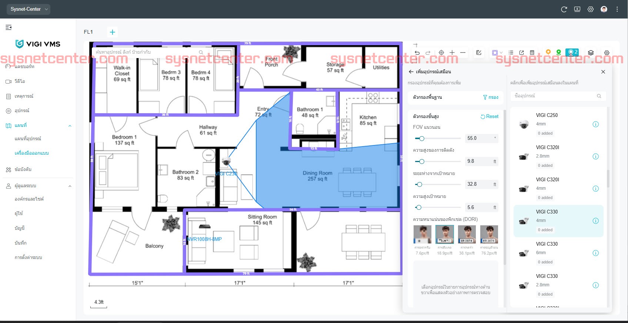Open the download center icon in top bar
Image resolution: width=628 pixels, height=323 pixels.
click(x=577, y=9)
